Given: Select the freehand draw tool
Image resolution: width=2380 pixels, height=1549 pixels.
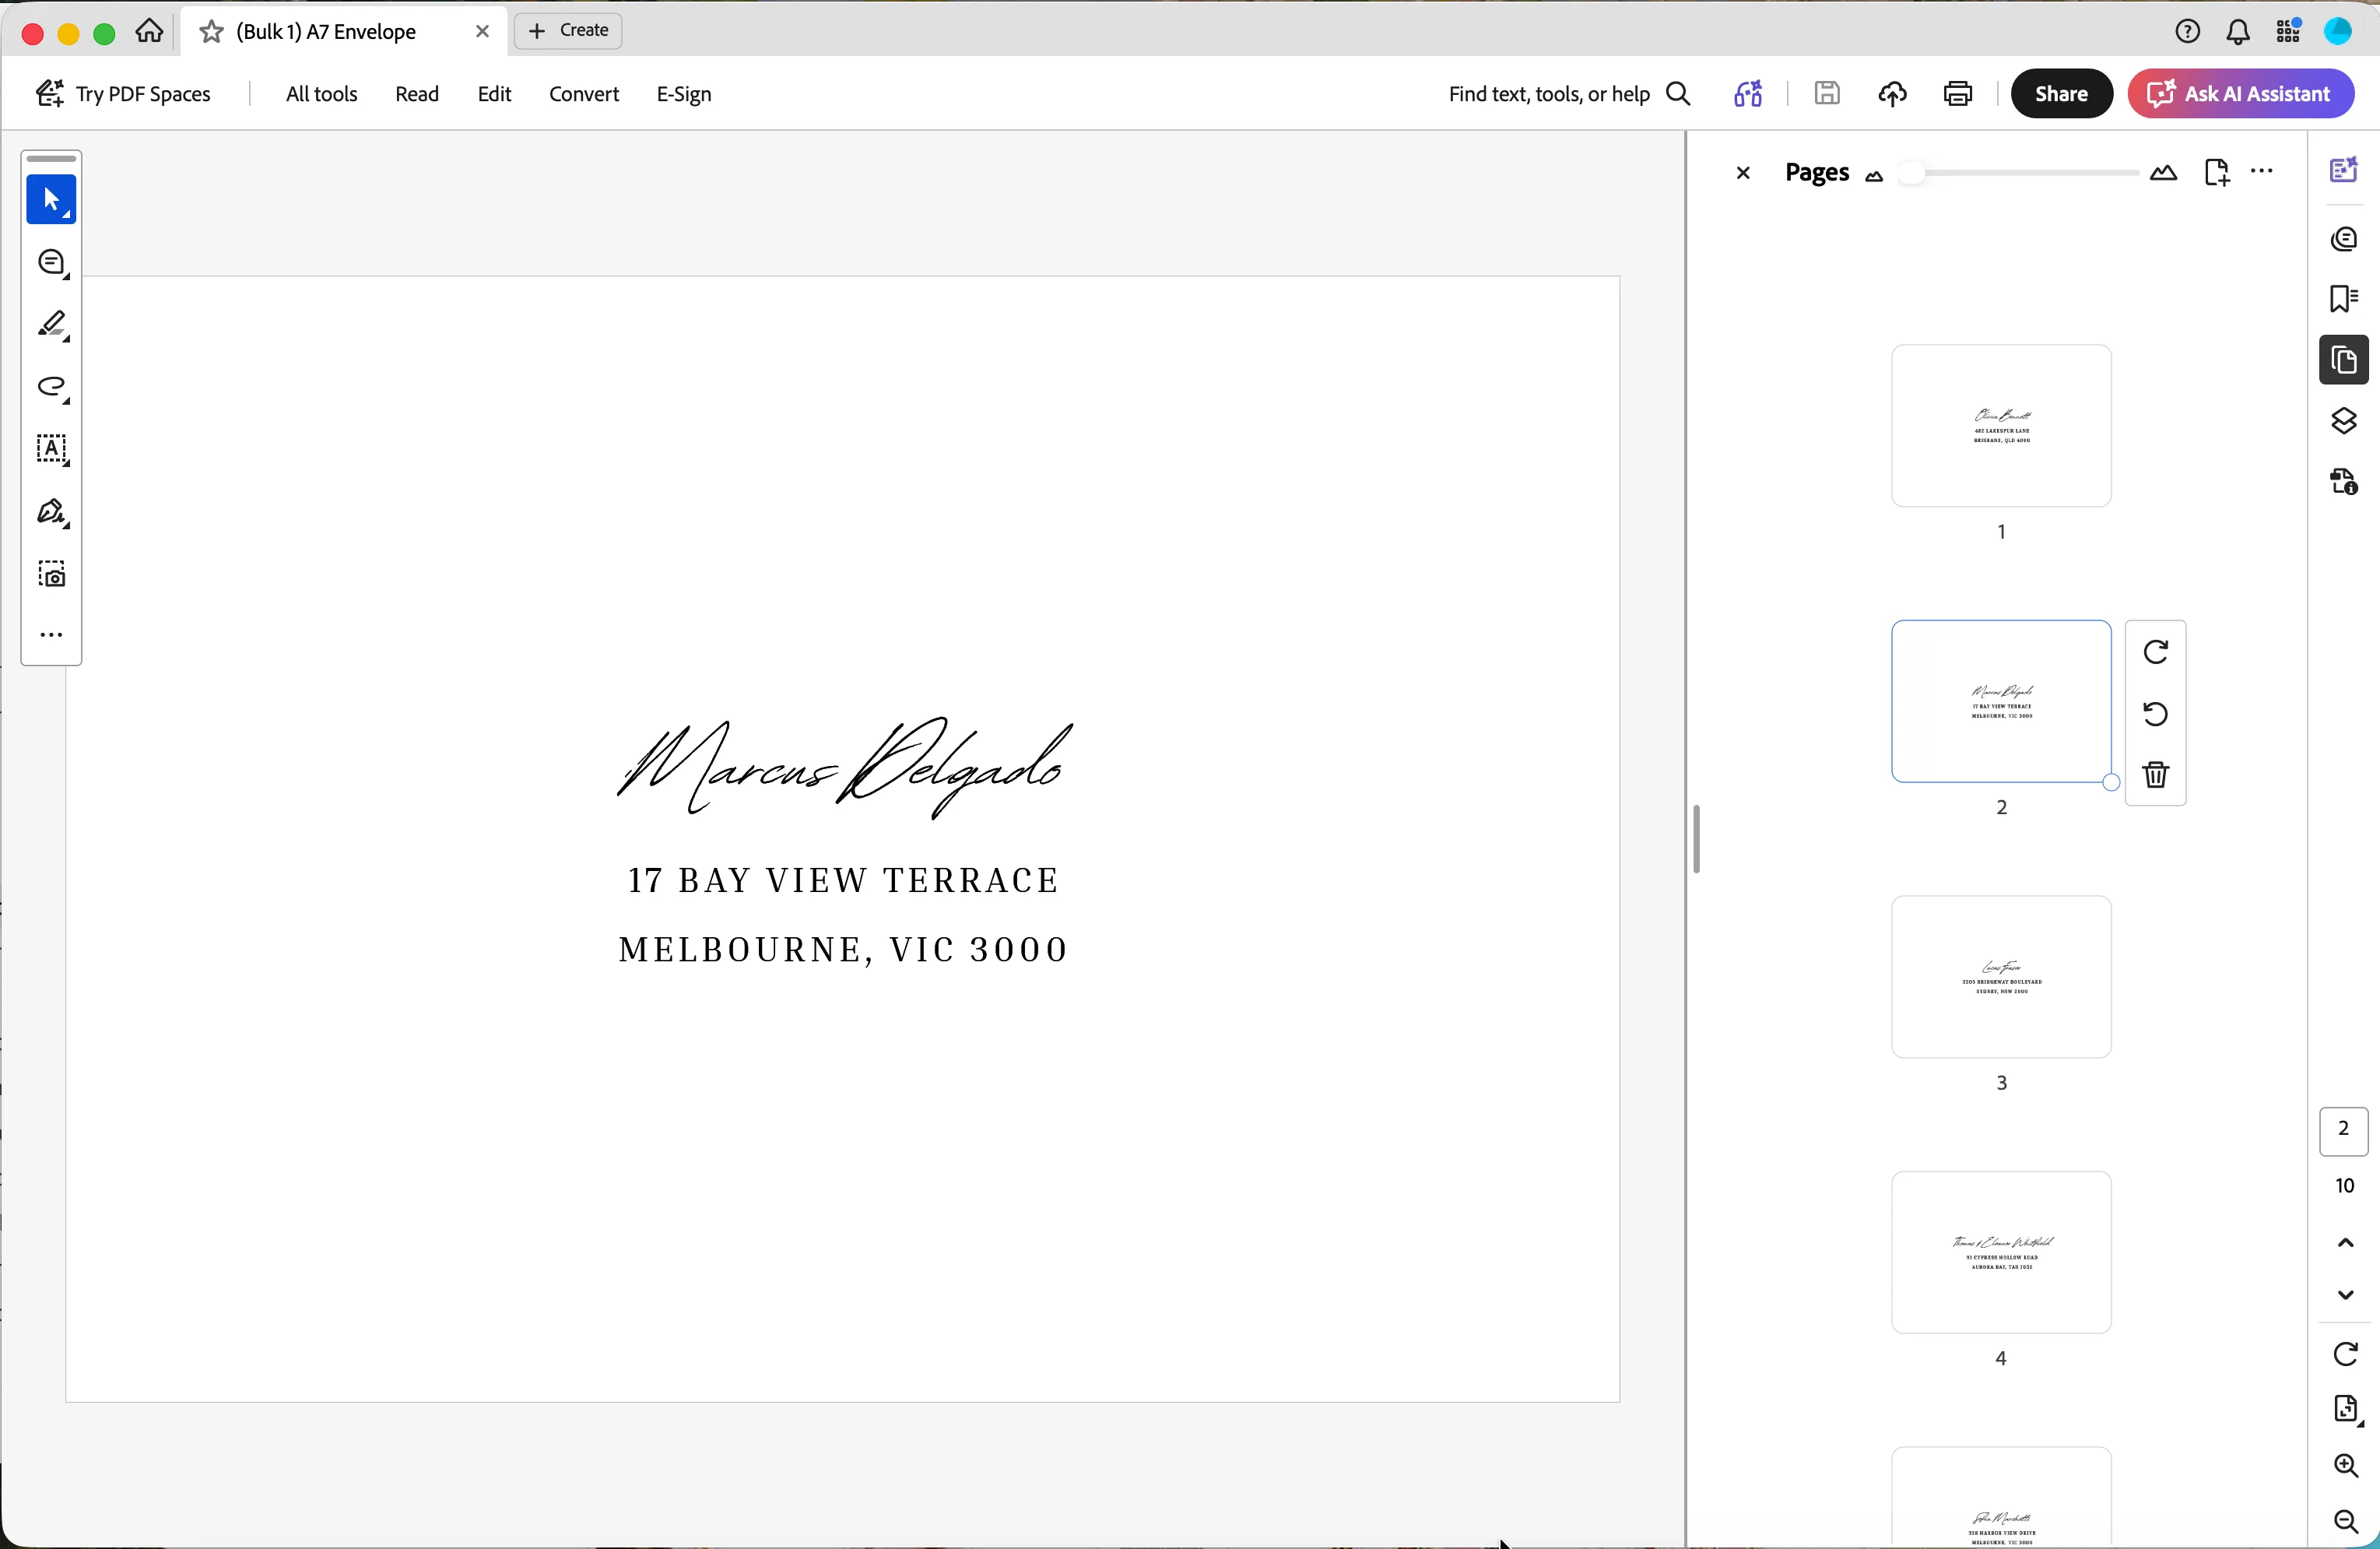Looking at the screenshot, I should pos(51,388).
